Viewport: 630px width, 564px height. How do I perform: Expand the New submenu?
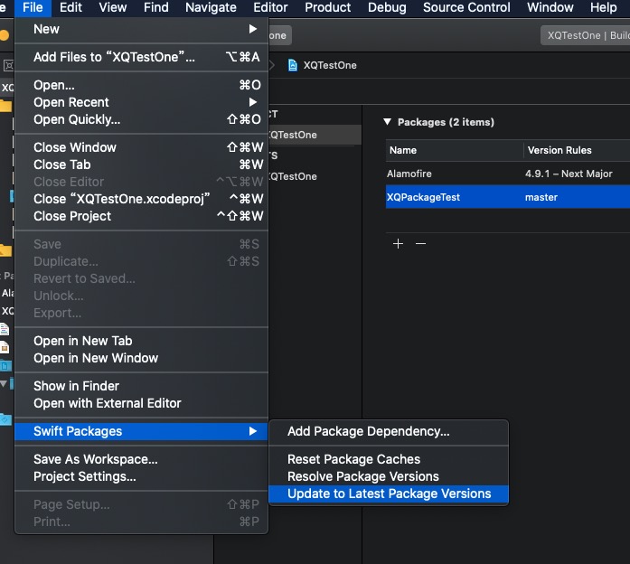[141, 29]
